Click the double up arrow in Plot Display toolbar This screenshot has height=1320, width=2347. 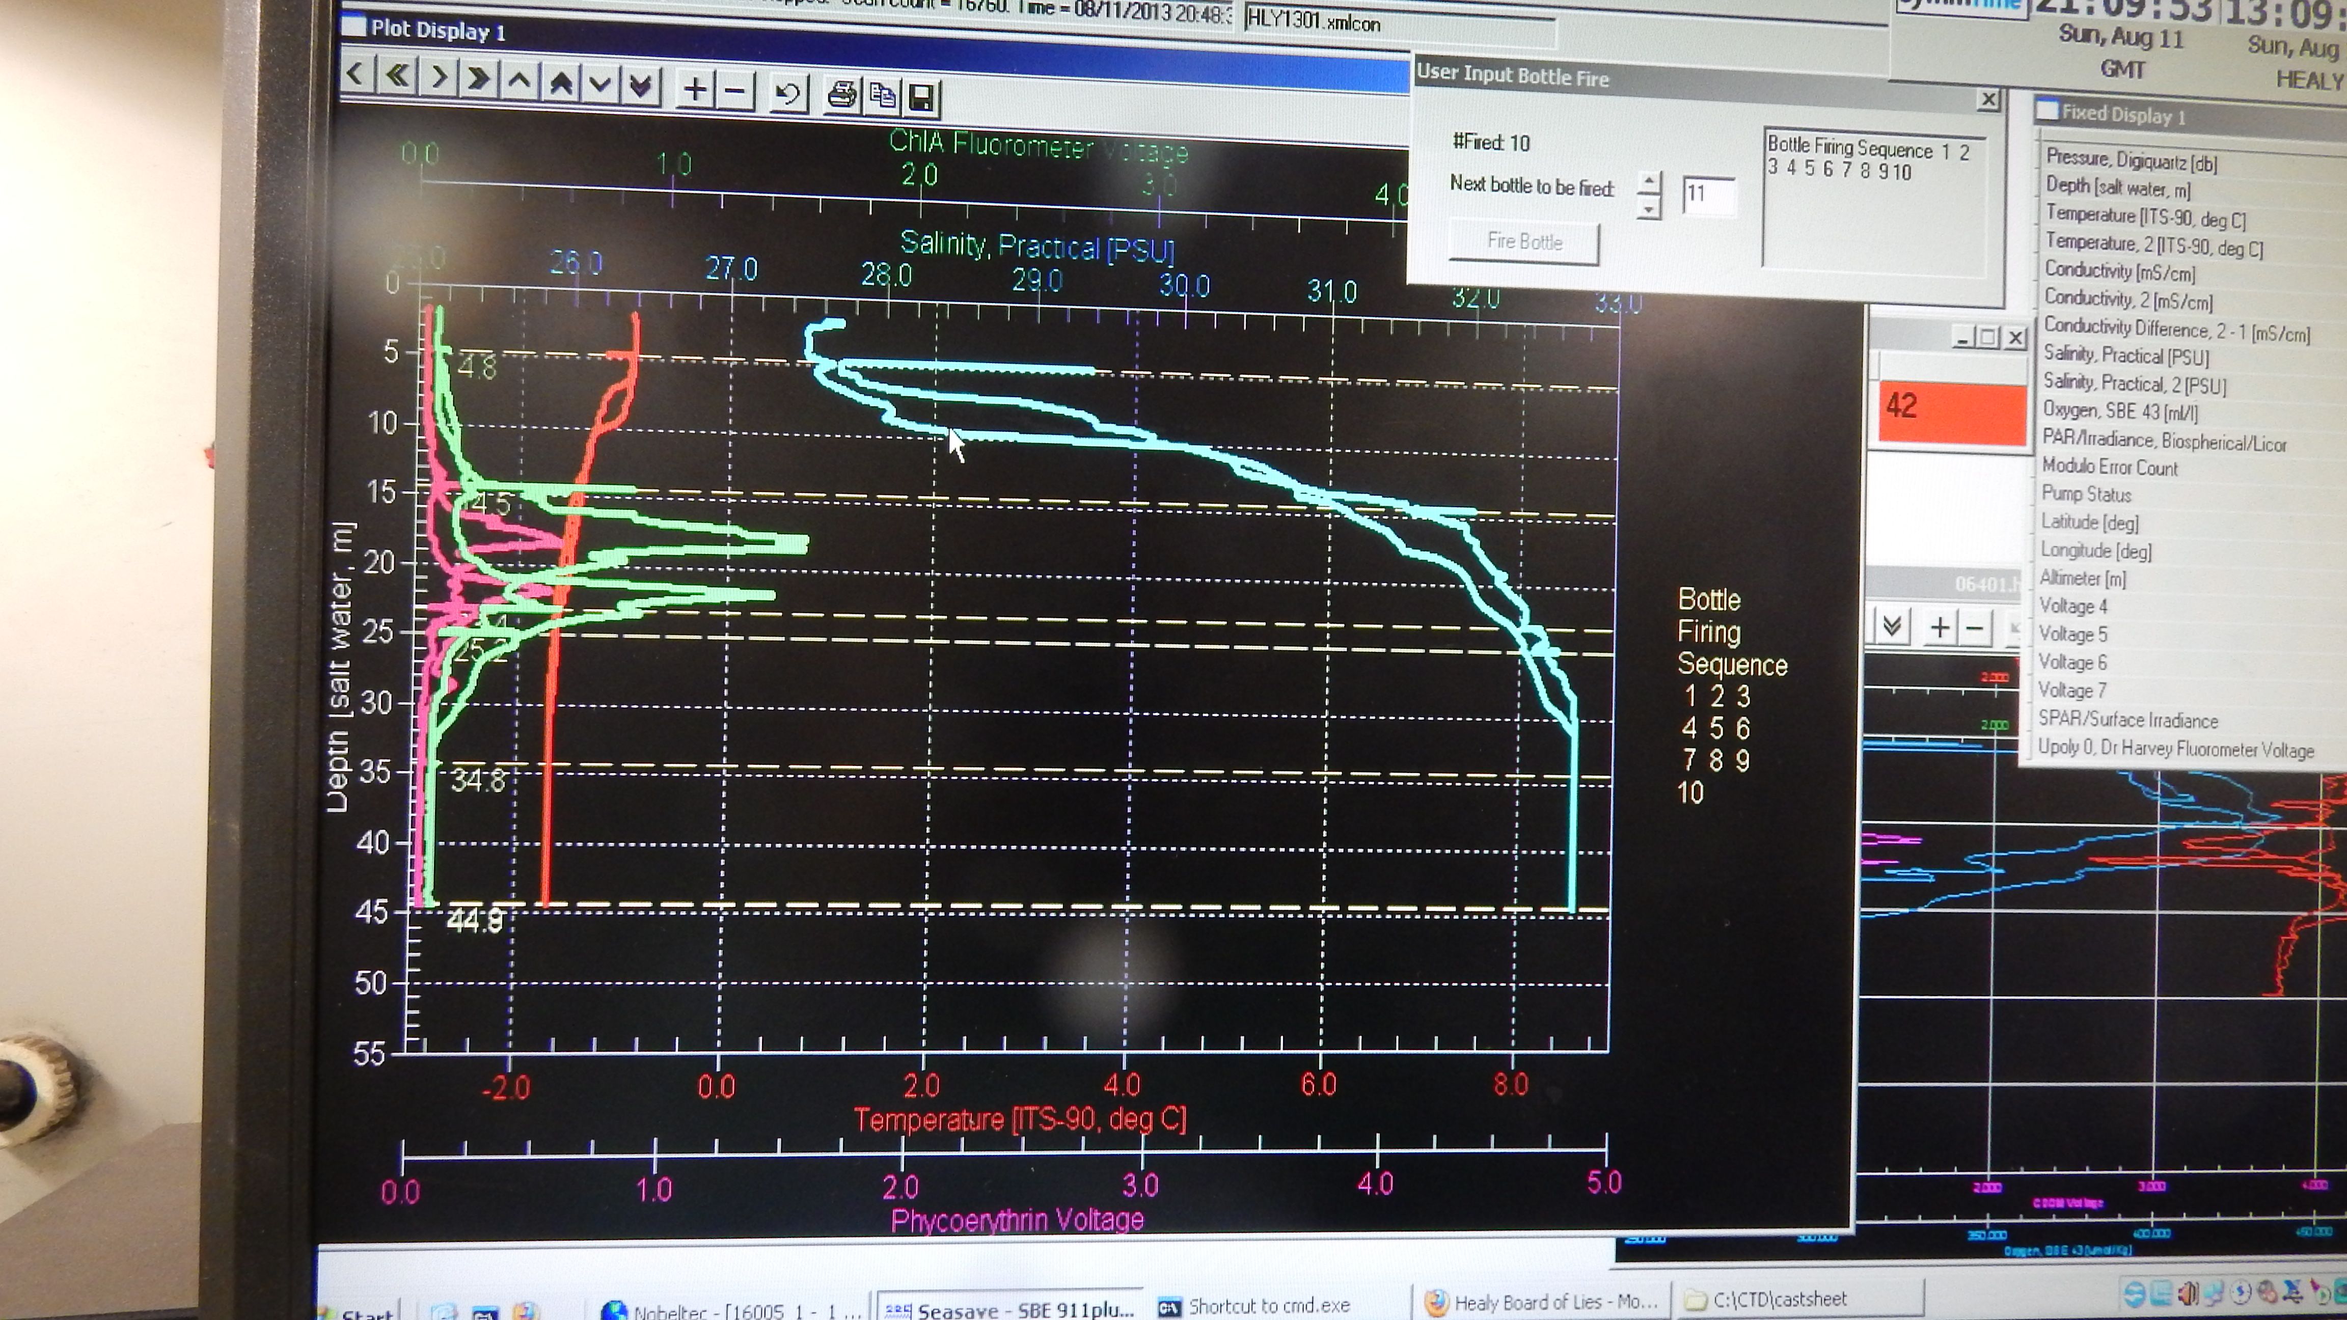pos(560,82)
